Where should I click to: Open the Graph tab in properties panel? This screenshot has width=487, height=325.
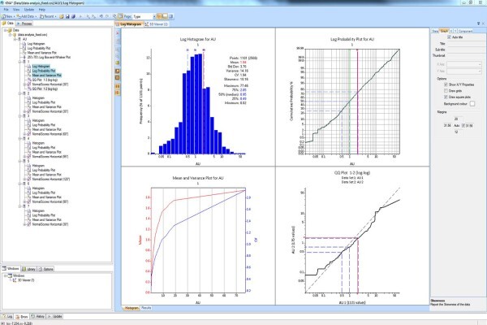444,31
